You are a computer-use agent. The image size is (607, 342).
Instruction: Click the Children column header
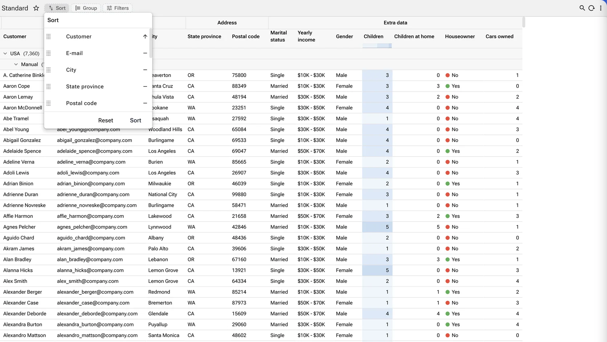374,36
